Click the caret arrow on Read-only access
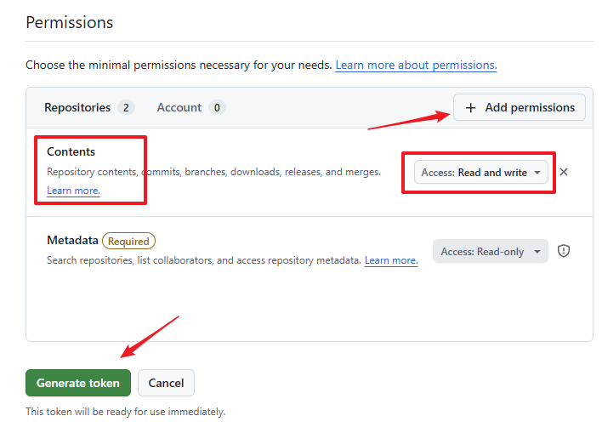Screen dimensions: 602x433 [537, 252]
